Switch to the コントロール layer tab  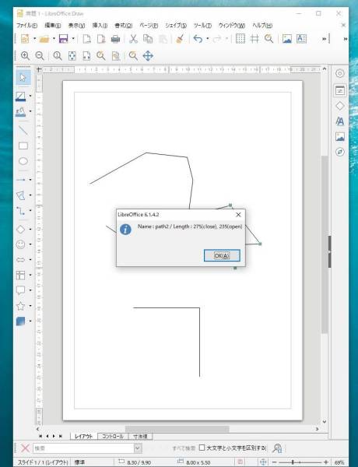point(113,437)
